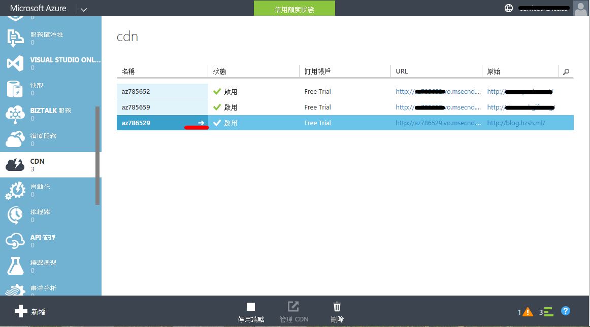Click 停用端點 stop endpoint button
This screenshot has height=327, width=590.
pyautogui.click(x=251, y=312)
